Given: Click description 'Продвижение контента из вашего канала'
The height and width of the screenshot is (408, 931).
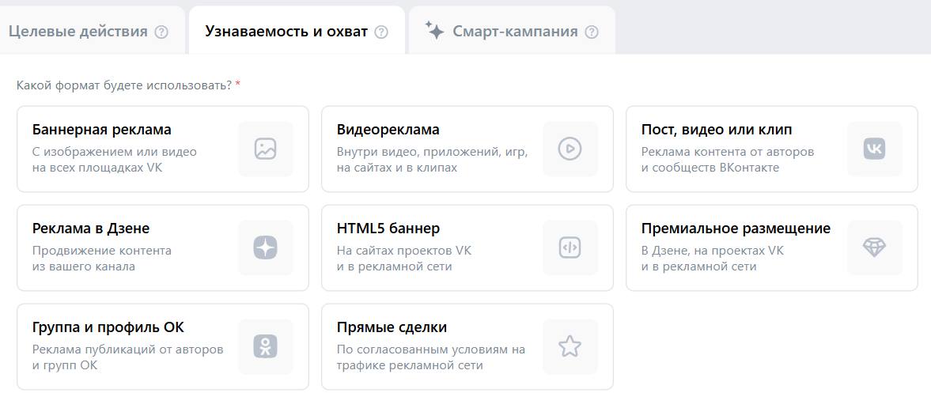Looking at the screenshot, I should (101, 259).
